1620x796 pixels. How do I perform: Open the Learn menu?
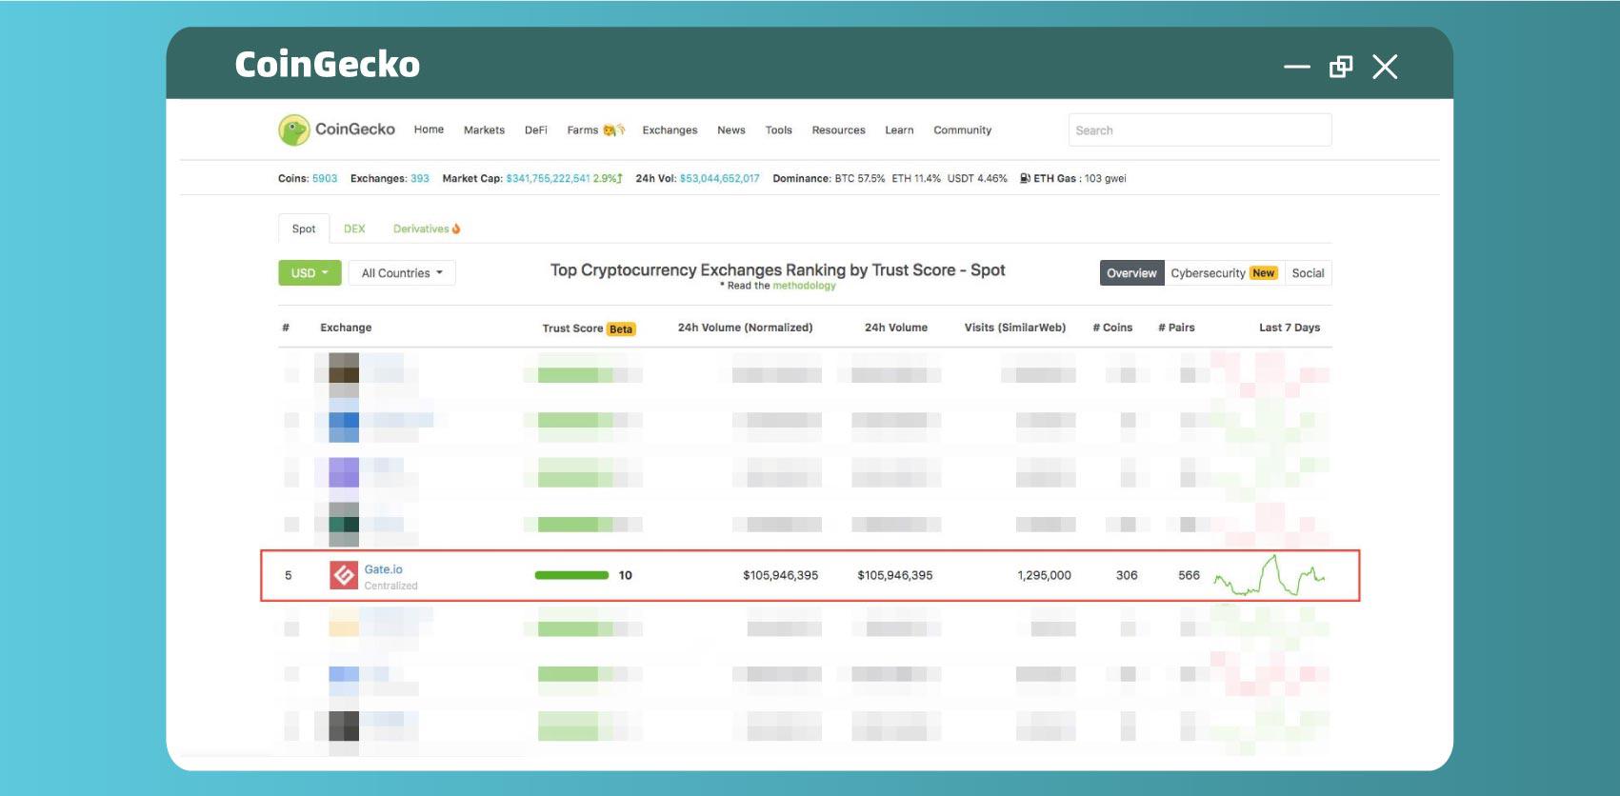[899, 130]
